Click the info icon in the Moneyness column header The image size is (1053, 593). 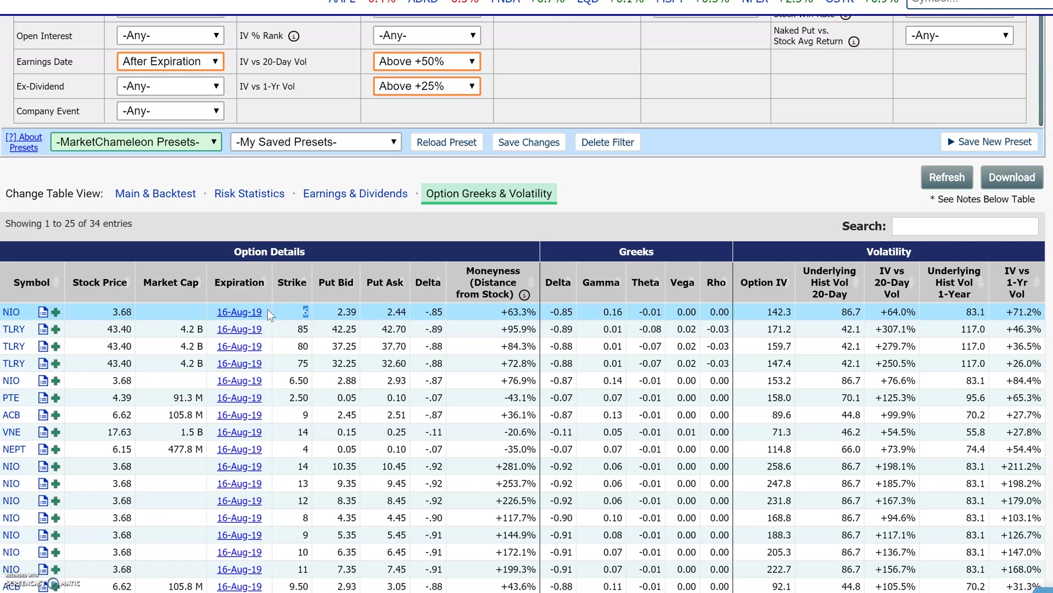pyautogui.click(x=524, y=295)
